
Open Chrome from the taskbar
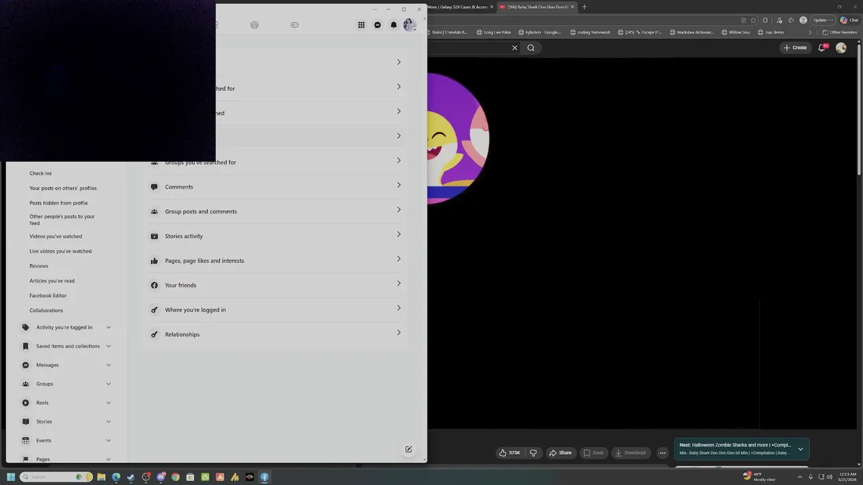175,477
